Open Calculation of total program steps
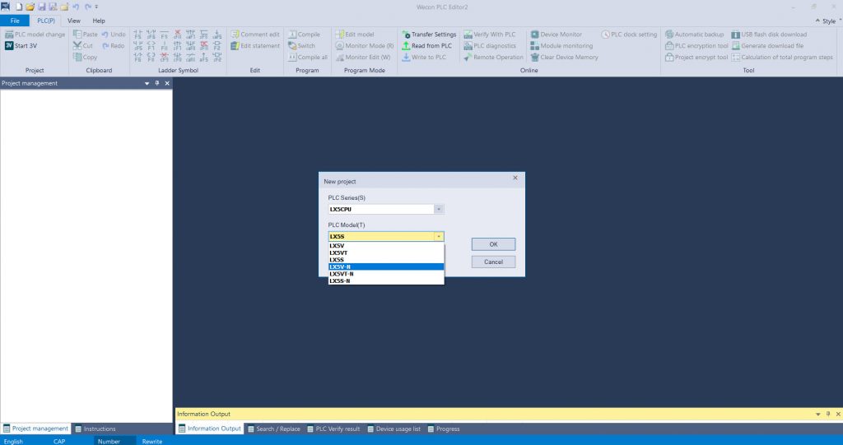This screenshot has width=843, height=445. [x=782, y=57]
